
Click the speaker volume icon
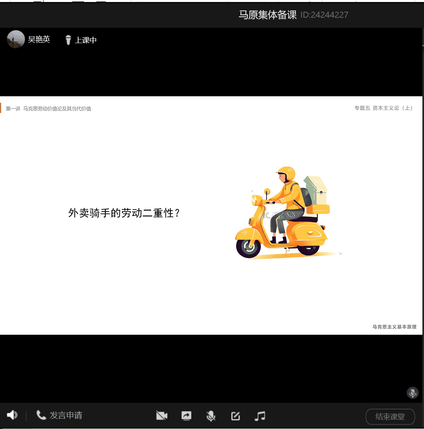coord(12,415)
